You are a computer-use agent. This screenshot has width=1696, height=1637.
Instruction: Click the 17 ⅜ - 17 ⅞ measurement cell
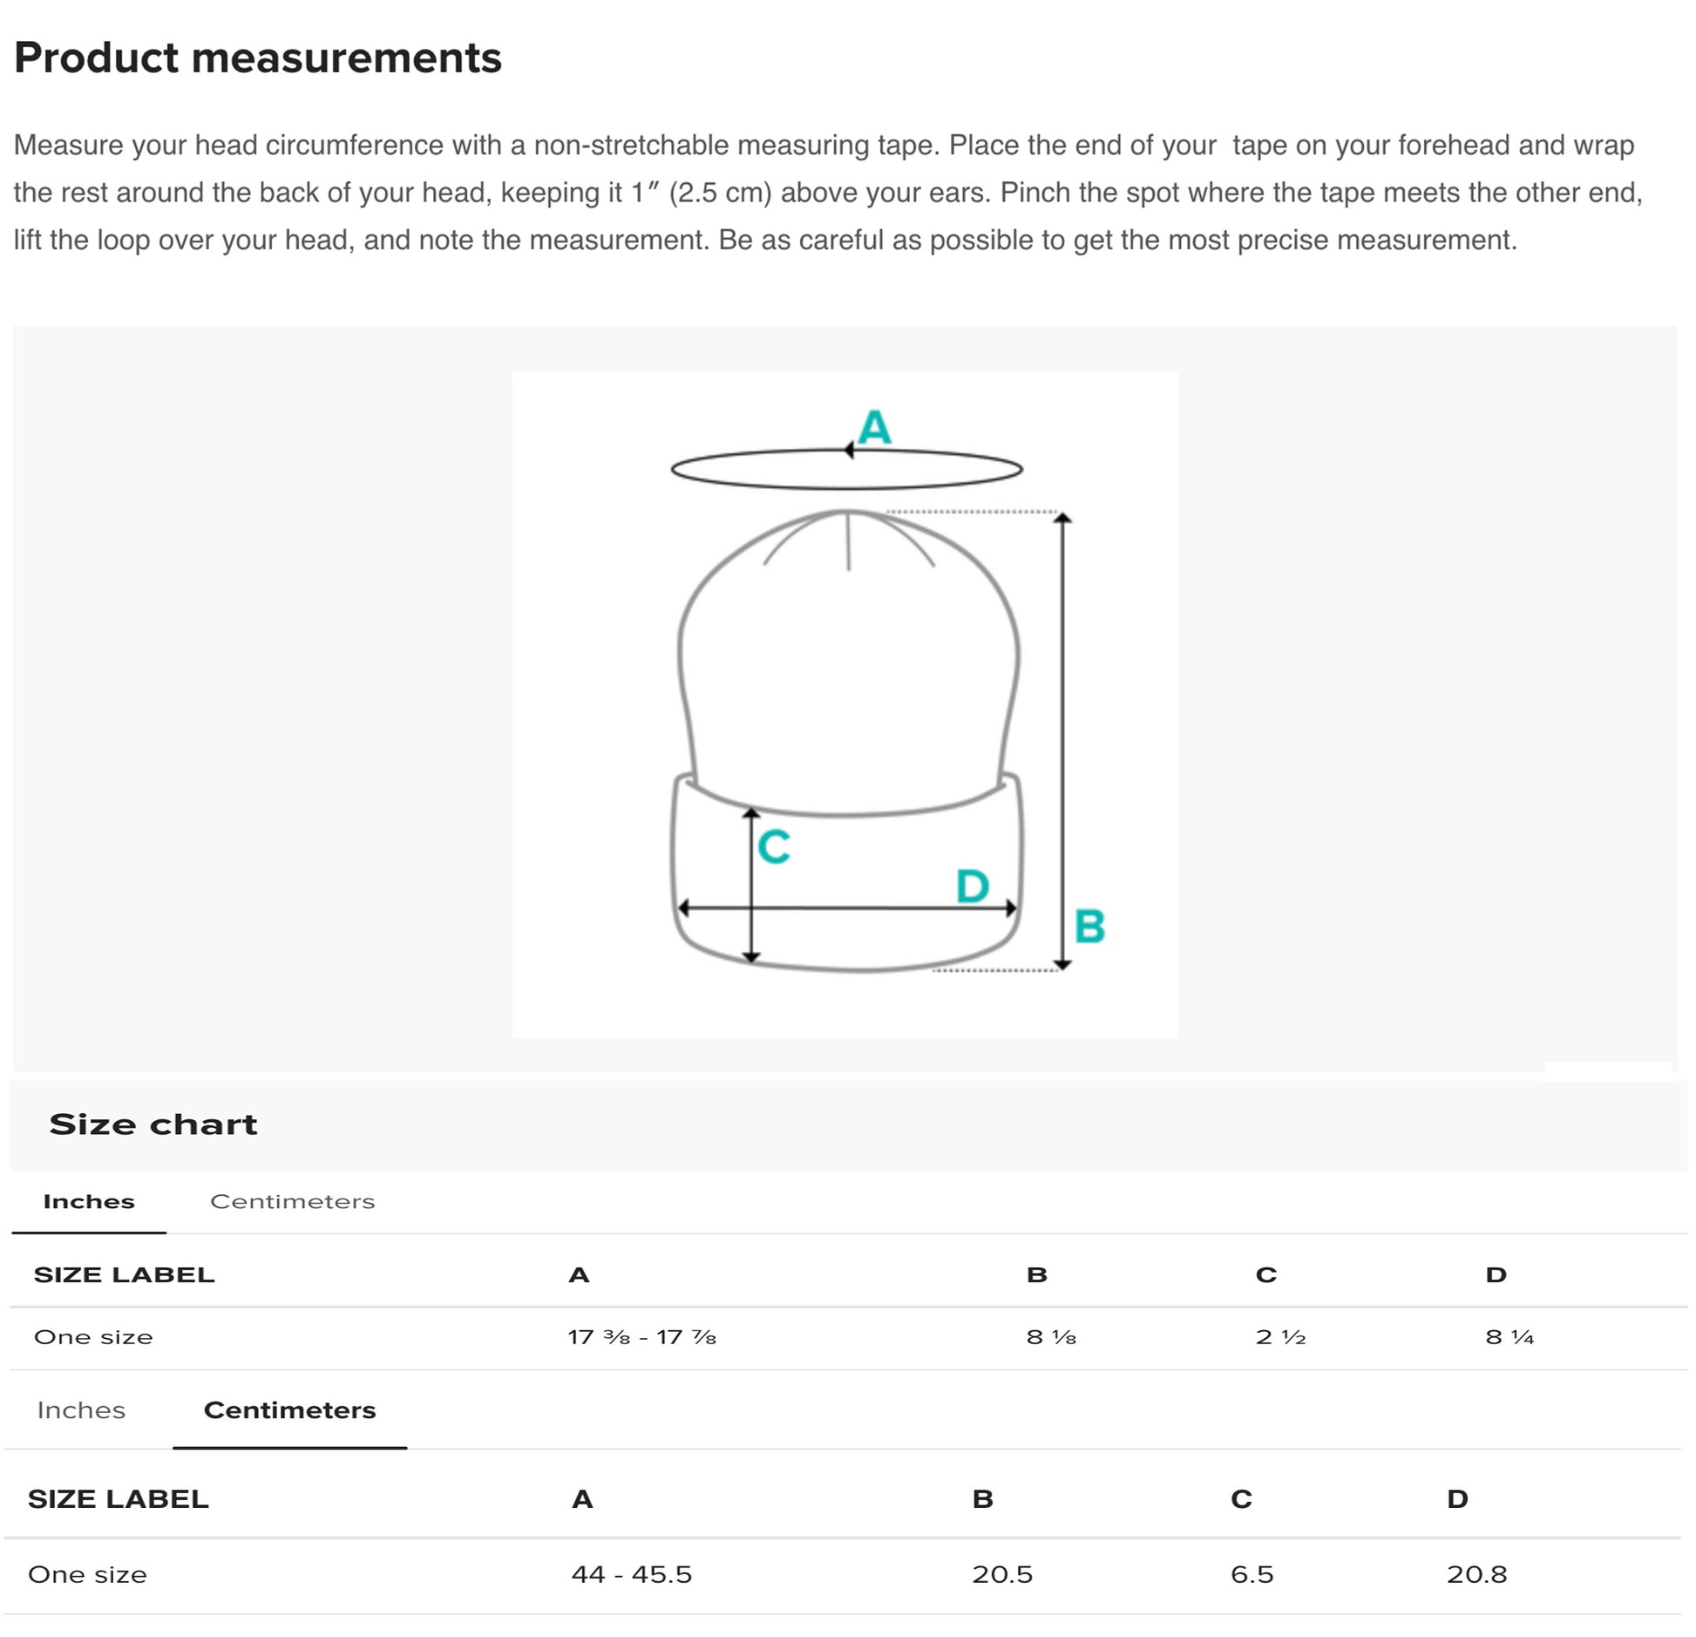click(641, 1337)
